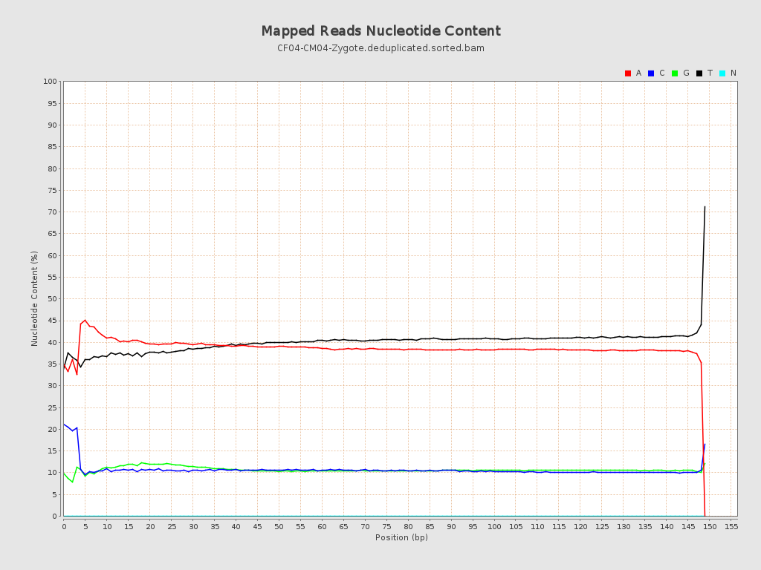Click the x-axis tick label 100

[494, 526]
